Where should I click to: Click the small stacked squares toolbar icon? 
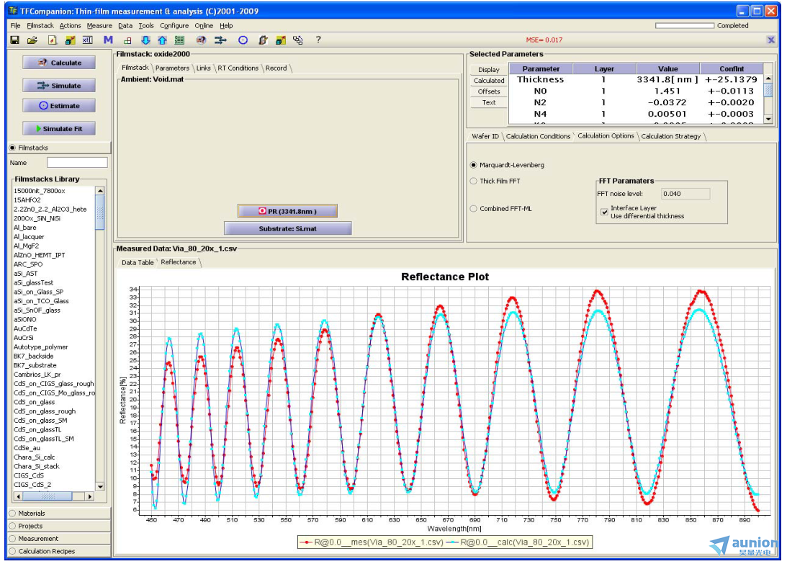(127, 40)
